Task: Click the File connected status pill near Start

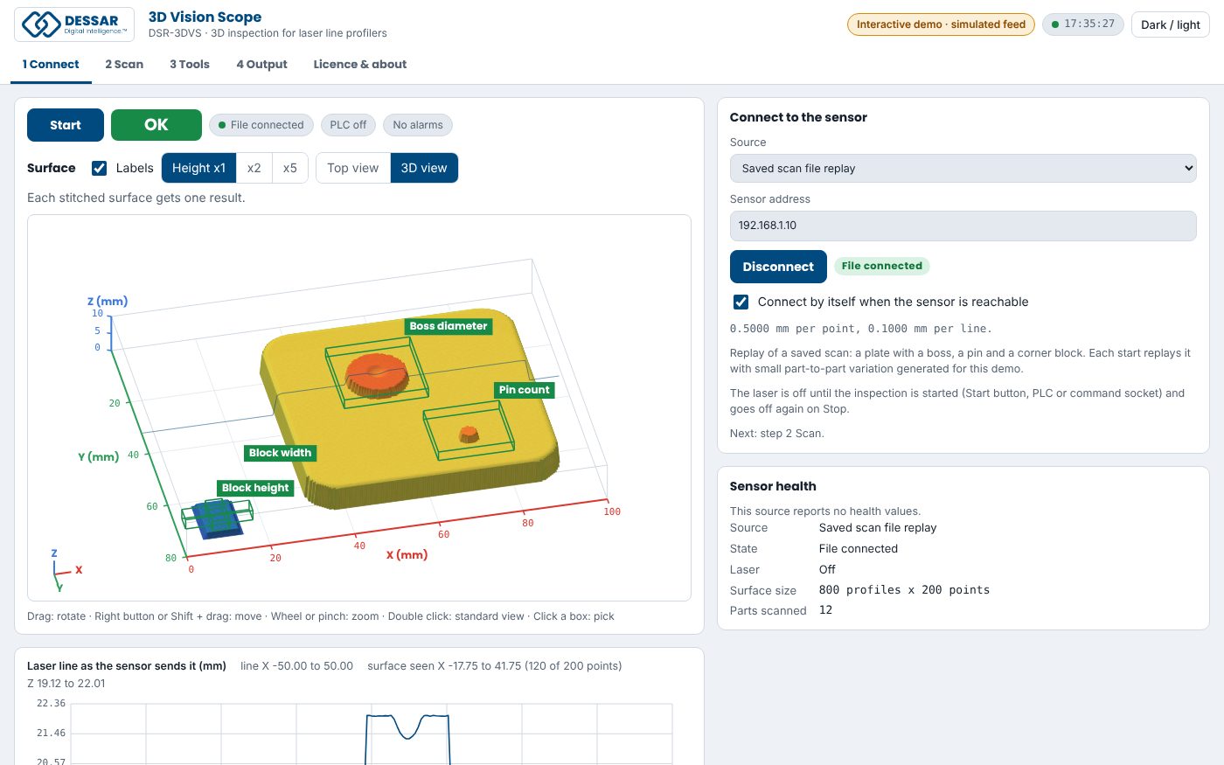Action: (261, 125)
